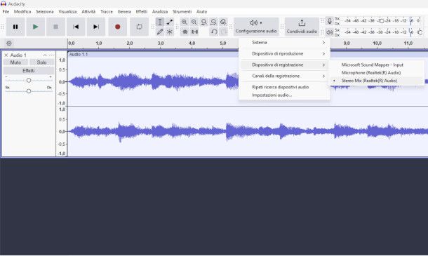Collapse the Audio 1 track

click(45, 55)
